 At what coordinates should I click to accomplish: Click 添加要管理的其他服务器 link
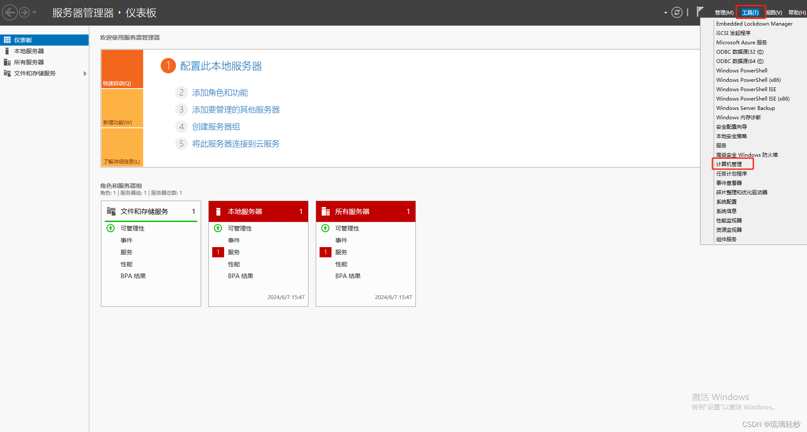click(236, 109)
